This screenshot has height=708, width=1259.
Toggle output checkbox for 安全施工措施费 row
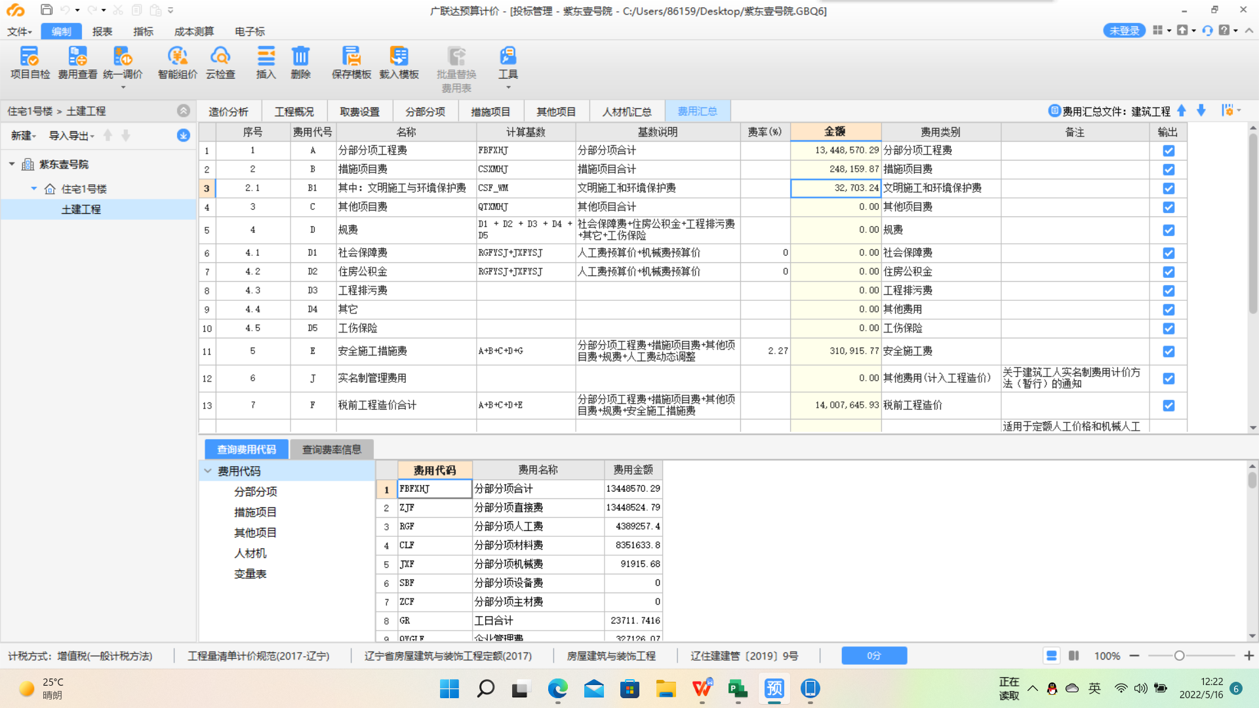pyautogui.click(x=1169, y=351)
